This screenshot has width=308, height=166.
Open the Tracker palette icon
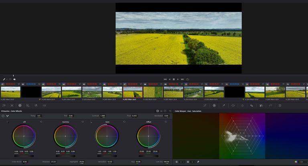coord(242,106)
